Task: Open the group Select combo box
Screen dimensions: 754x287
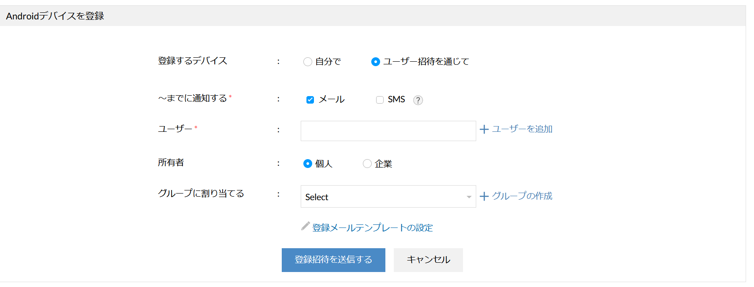Action: click(384, 197)
